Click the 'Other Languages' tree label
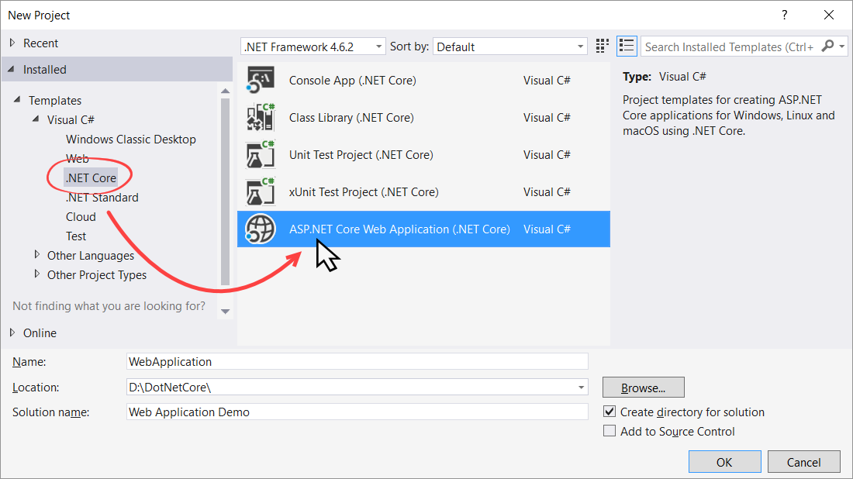 90,256
